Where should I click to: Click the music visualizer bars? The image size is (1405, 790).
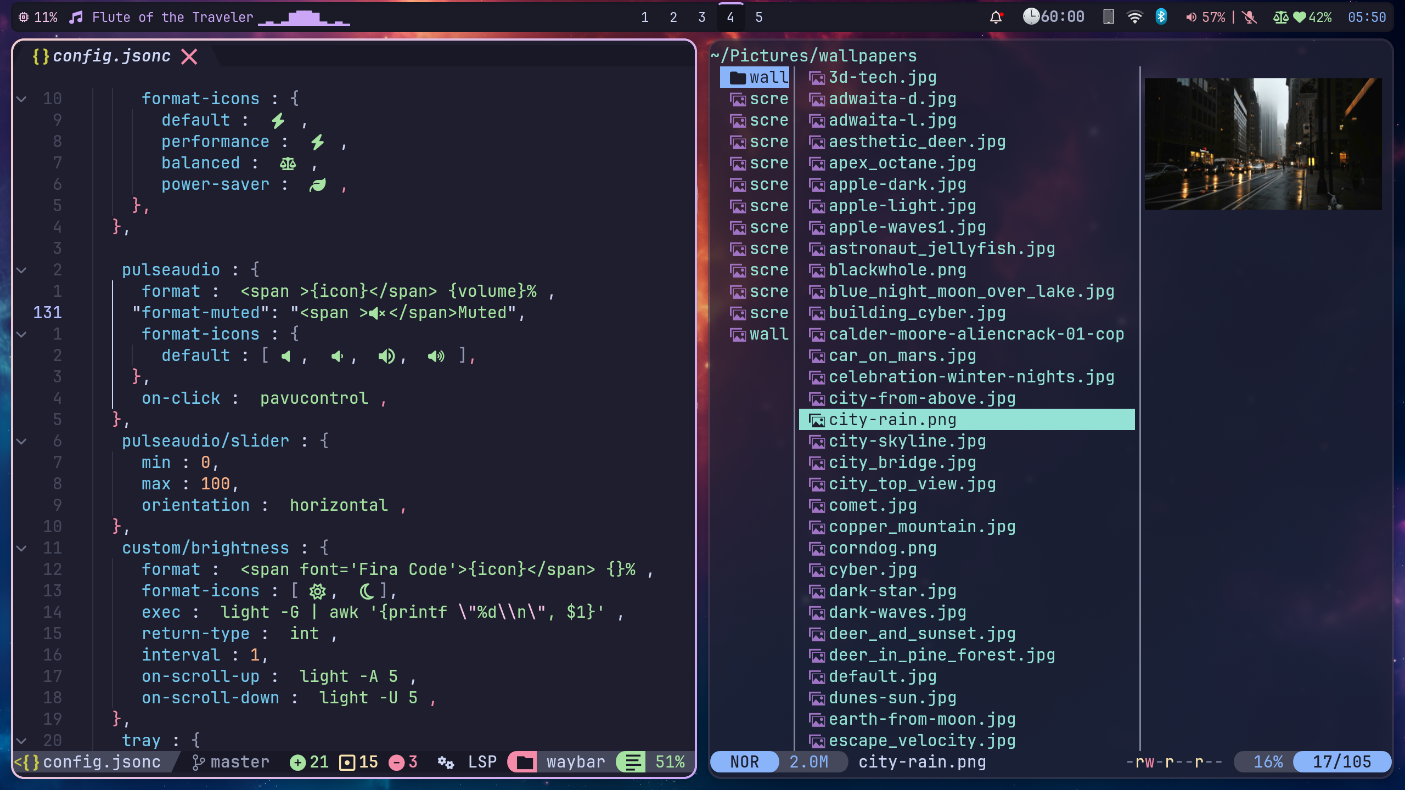[304, 19]
